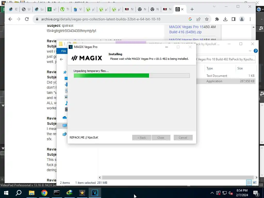Open Chrome profile avatar

[242, 19]
